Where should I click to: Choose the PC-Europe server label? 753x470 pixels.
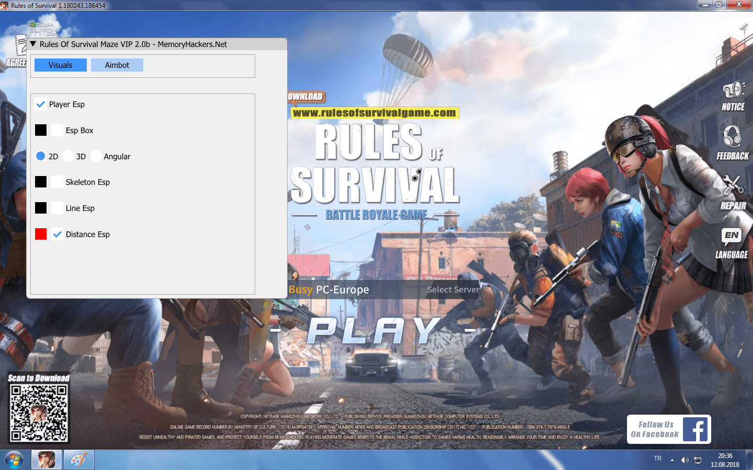click(343, 289)
